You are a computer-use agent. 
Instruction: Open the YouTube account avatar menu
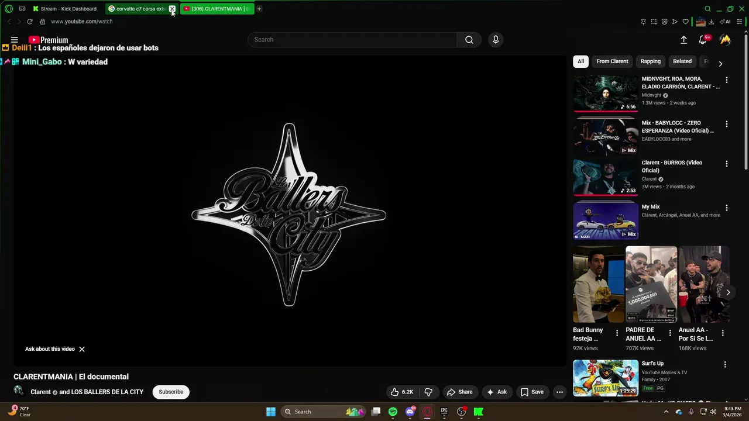pos(726,40)
